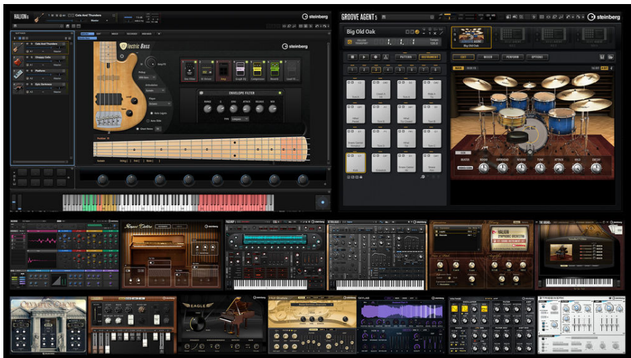Select the Amp pedal in effect chain

pos(224,71)
